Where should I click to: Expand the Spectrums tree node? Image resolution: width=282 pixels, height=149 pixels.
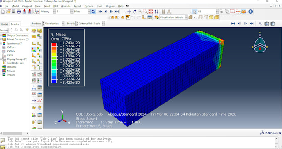[x=1, y=43]
